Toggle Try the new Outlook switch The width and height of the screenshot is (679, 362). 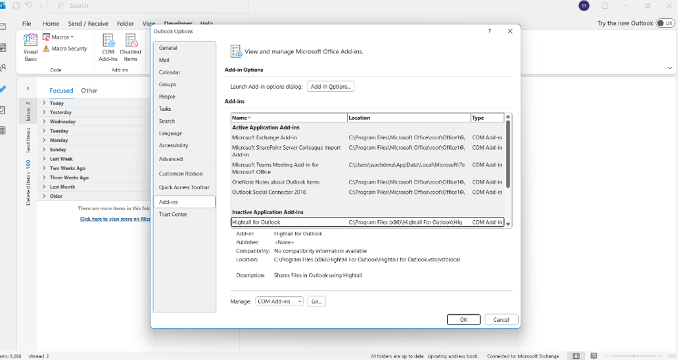[x=665, y=23]
